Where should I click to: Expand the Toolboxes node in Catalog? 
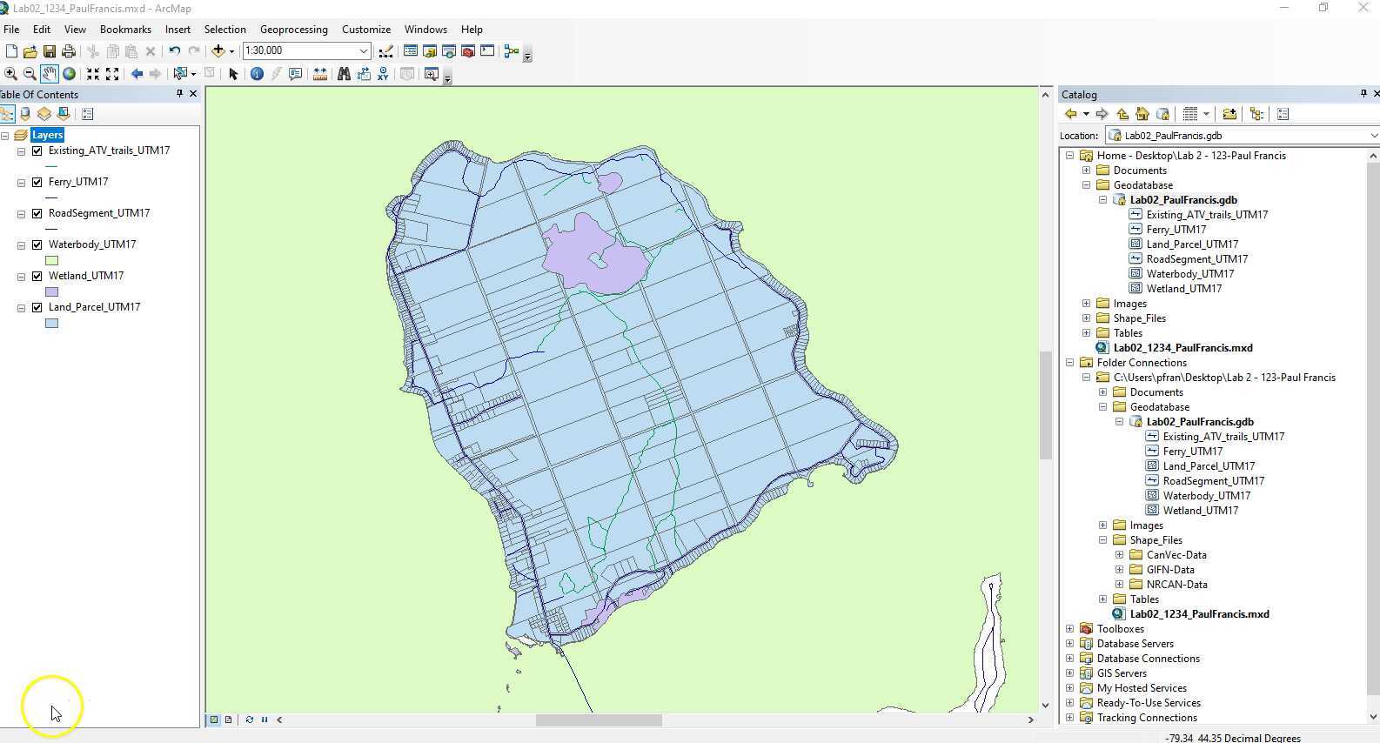coord(1069,629)
